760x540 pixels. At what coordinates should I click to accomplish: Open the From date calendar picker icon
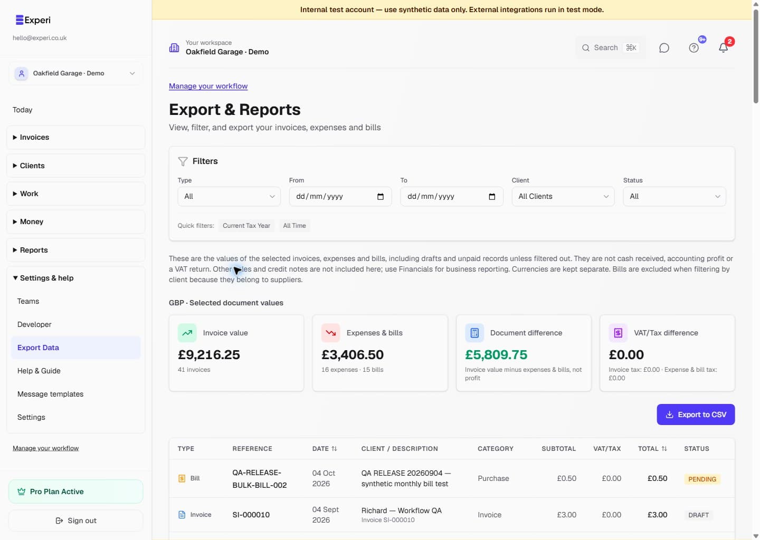click(x=381, y=197)
